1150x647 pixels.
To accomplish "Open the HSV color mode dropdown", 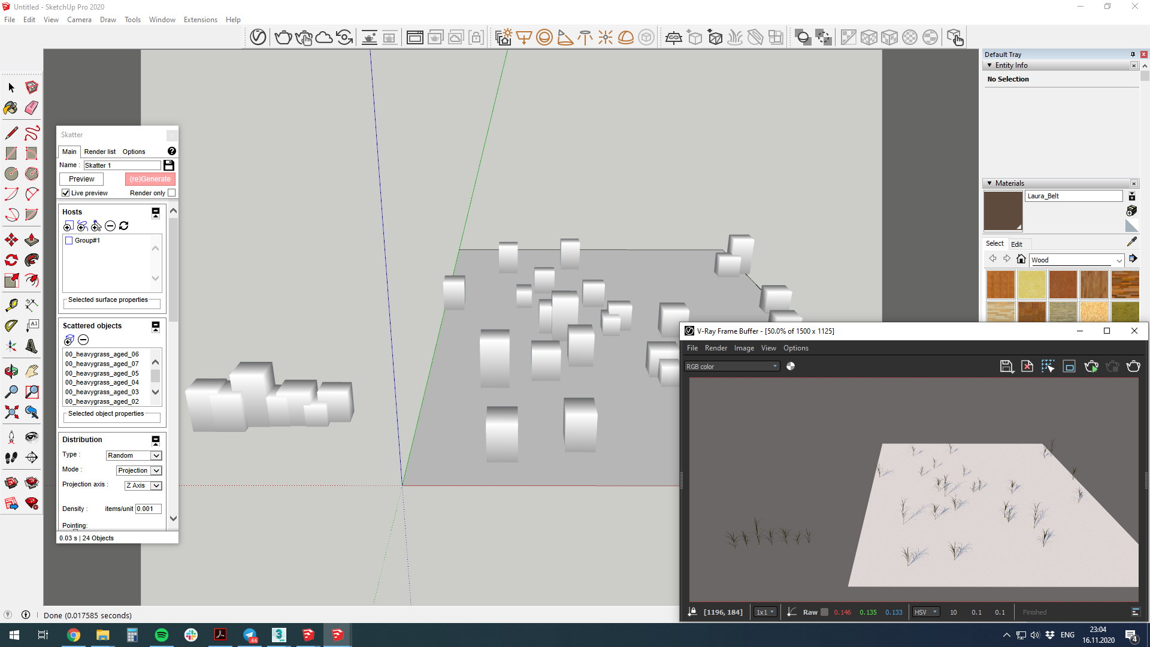I will click(x=926, y=612).
